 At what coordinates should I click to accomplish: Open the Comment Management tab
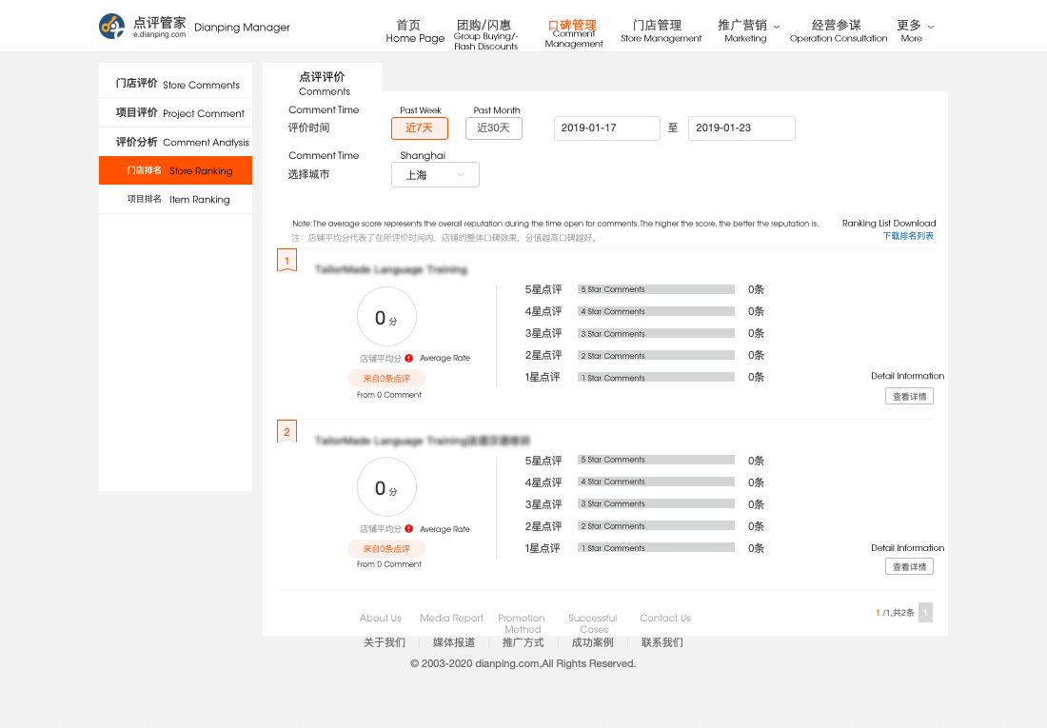[573, 31]
